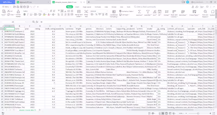Open the file folder icon in quick access toolbar

click(x=15, y=7)
